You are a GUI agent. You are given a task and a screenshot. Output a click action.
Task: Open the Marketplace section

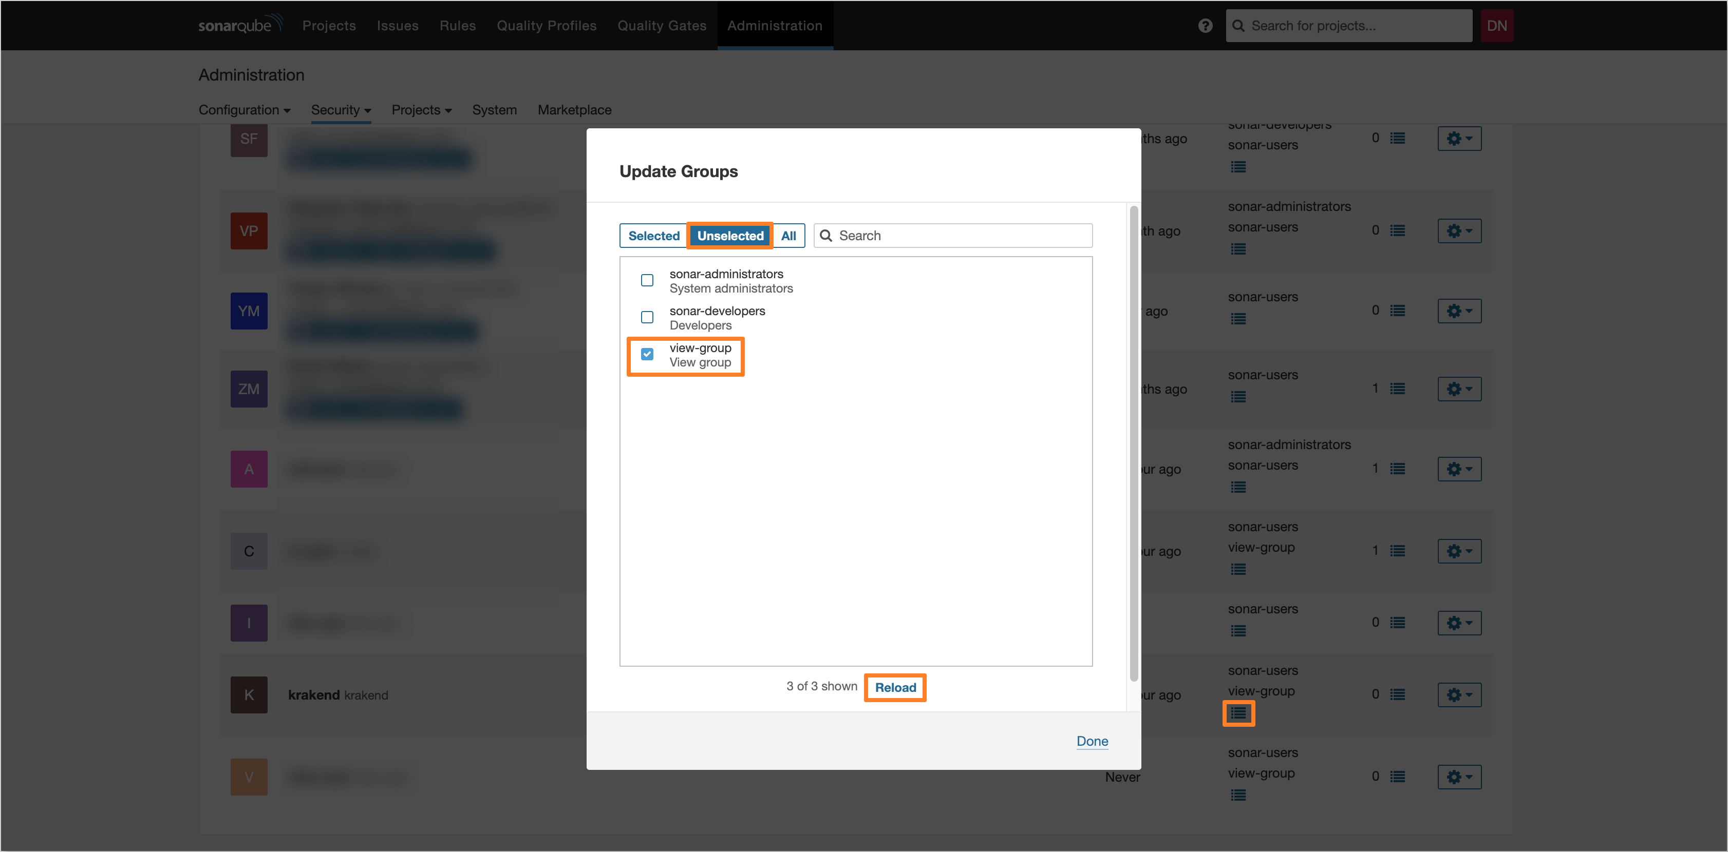574,109
